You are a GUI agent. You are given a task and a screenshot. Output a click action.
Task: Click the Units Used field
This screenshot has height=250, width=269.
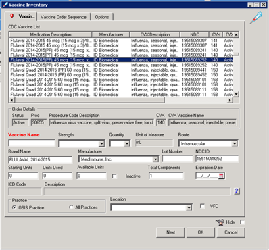57,176
